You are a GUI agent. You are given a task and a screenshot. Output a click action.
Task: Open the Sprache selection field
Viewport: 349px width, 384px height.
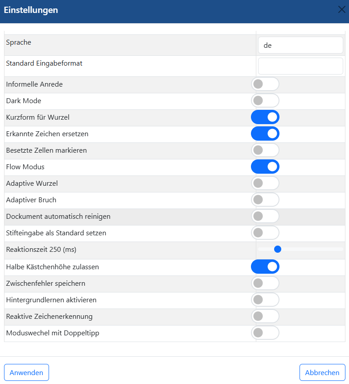click(300, 45)
